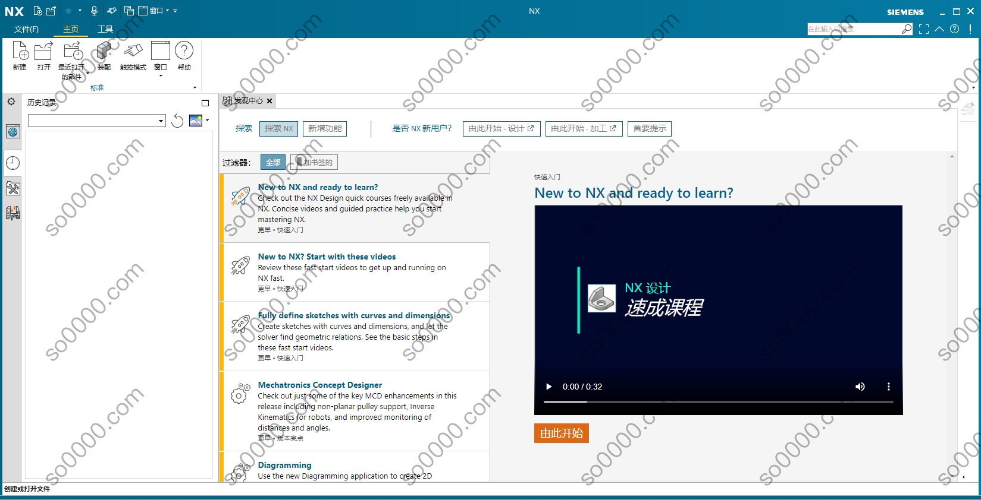981x500 pixels.
Task: Click the cascade windows icon in title bar
Action: (129, 11)
